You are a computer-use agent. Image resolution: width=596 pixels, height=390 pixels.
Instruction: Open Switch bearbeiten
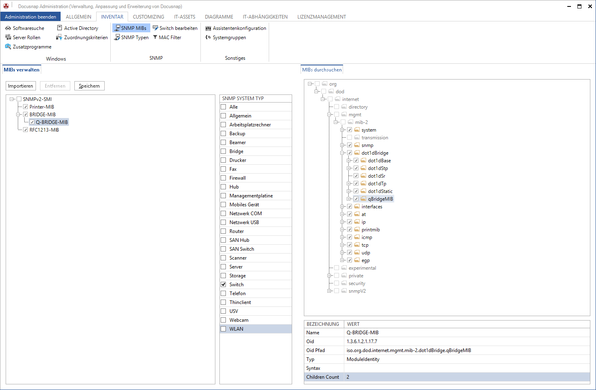tap(175, 28)
